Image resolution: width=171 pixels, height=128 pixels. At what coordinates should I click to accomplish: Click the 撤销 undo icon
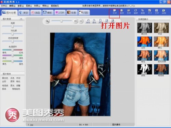click(x=88, y=21)
